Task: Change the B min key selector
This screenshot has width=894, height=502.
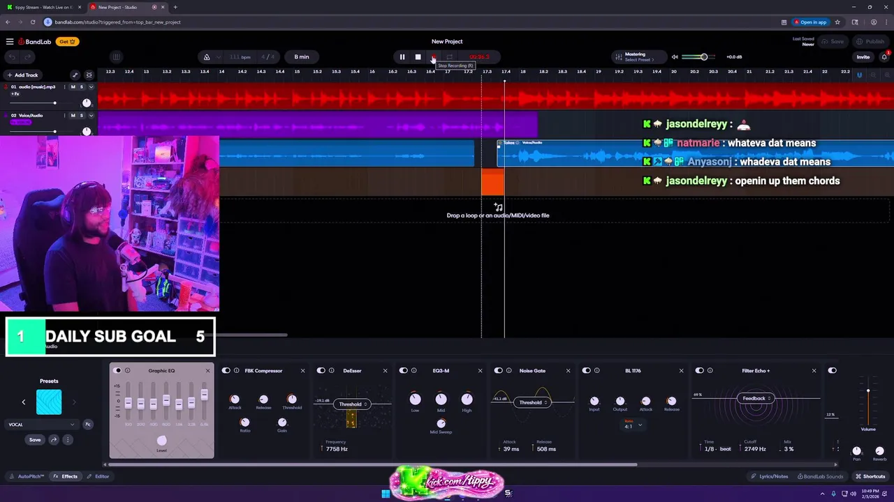Action: (x=302, y=57)
